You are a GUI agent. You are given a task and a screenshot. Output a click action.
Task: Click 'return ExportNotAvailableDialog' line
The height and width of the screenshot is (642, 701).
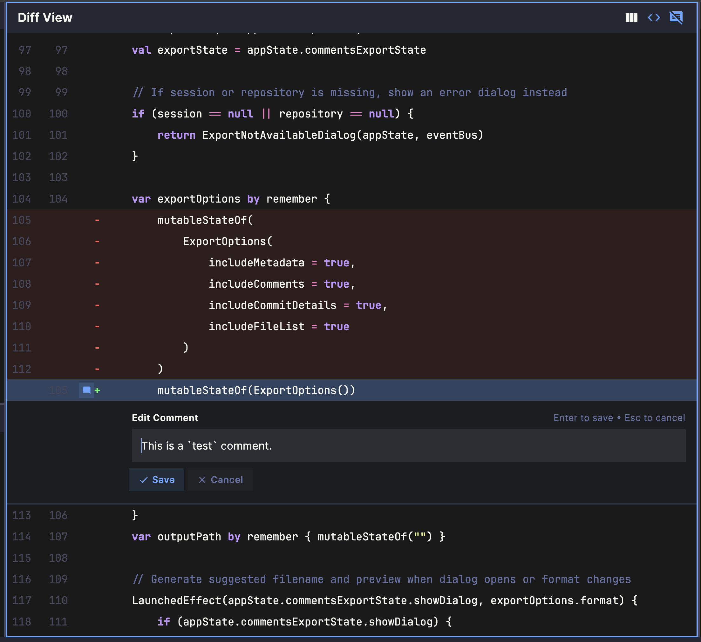point(351,135)
